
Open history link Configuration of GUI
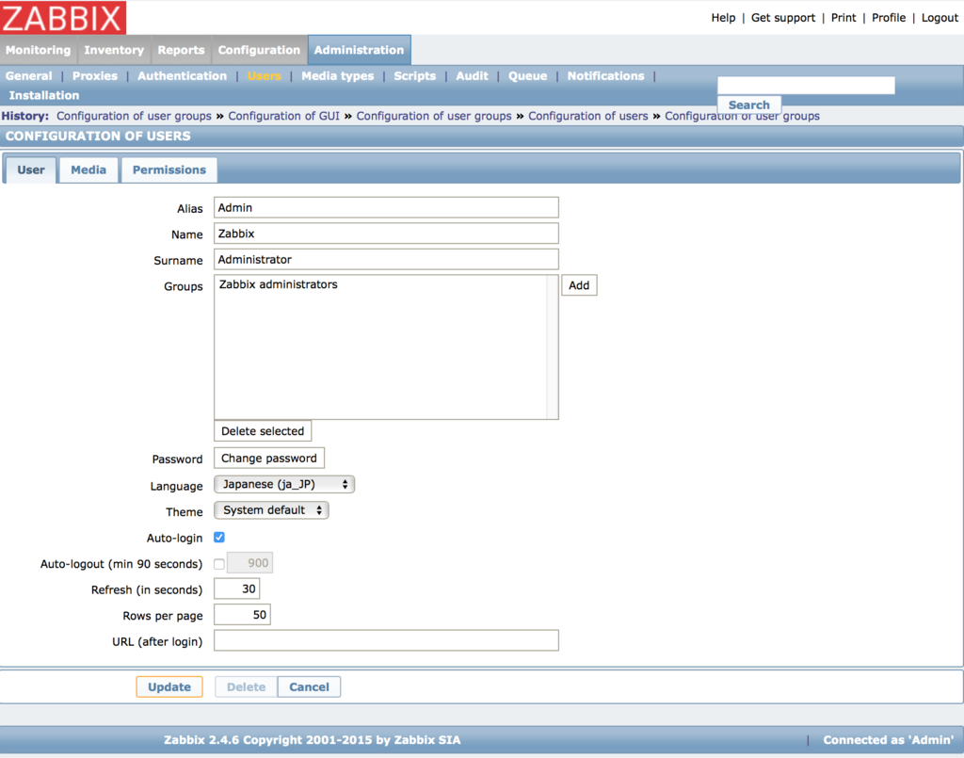pyautogui.click(x=283, y=116)
